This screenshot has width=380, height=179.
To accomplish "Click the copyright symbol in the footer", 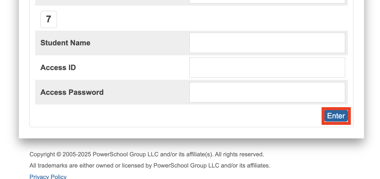I will (59, 154).
